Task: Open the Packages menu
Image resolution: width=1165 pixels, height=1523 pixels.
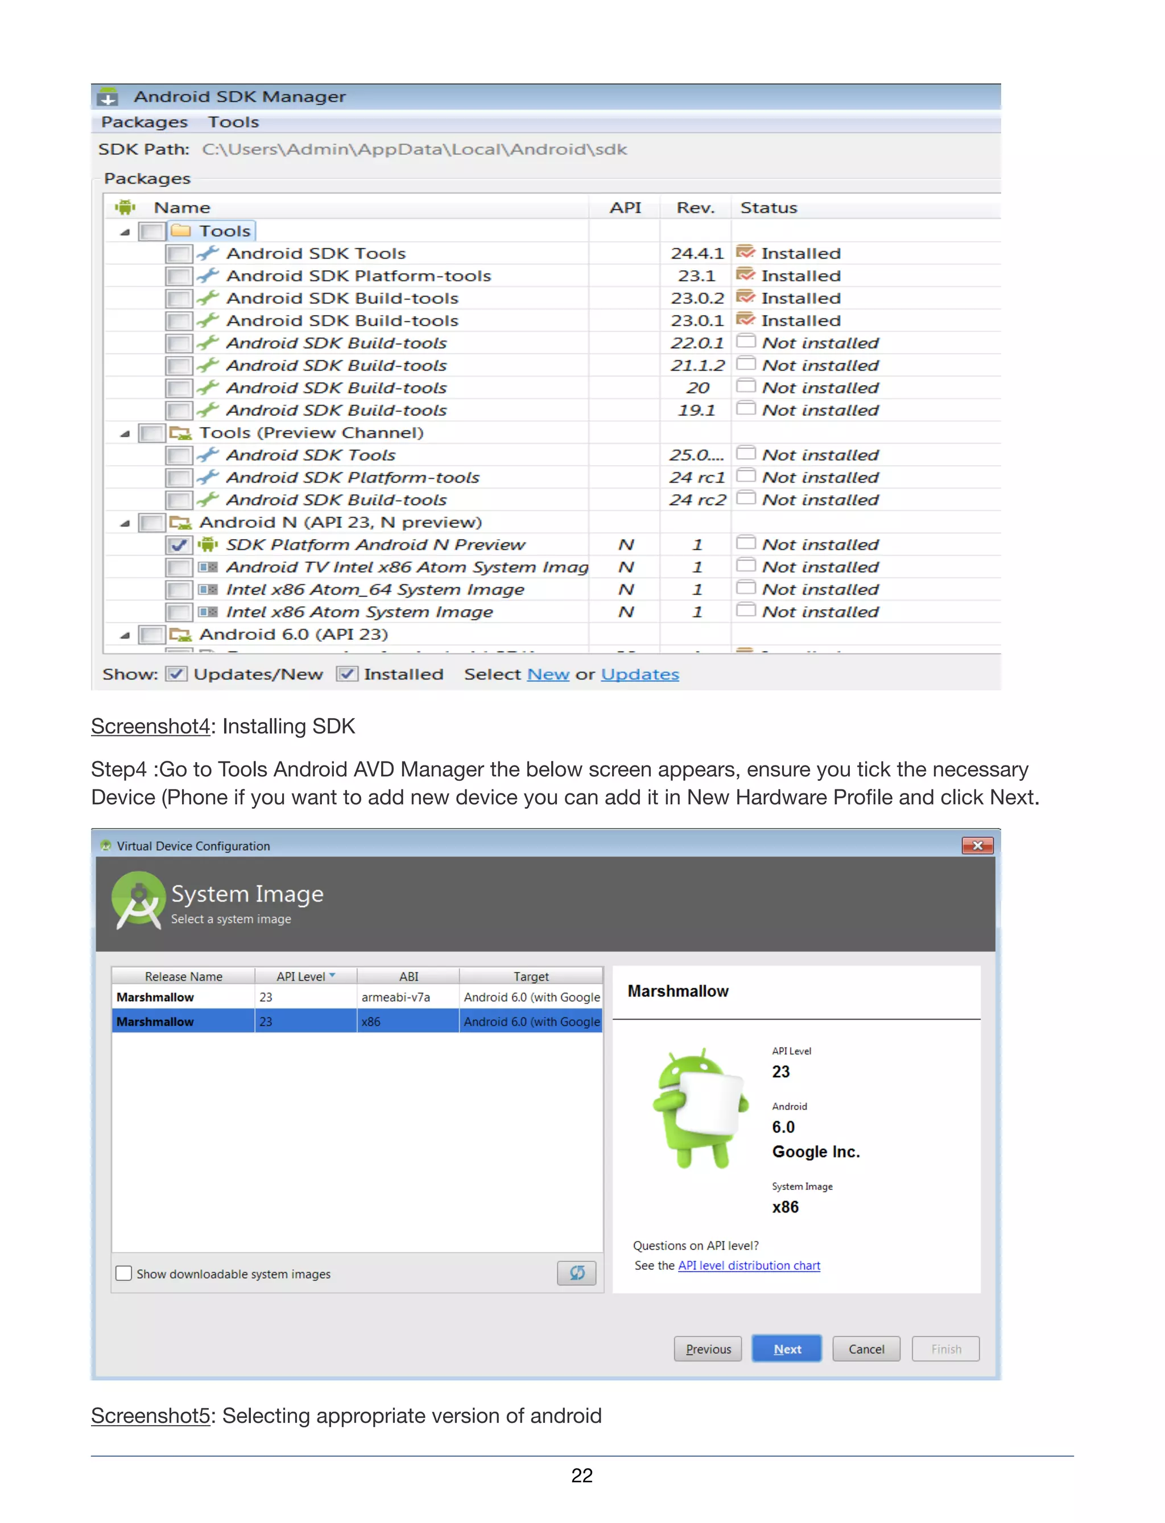Action: (144, 122)
